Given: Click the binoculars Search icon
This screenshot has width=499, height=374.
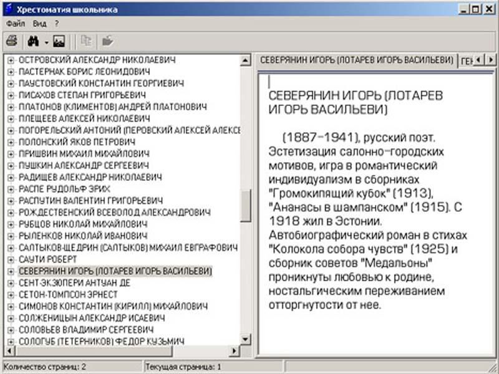Looking at the screenshot, I should pyautogui.click(x=33, y=41).
